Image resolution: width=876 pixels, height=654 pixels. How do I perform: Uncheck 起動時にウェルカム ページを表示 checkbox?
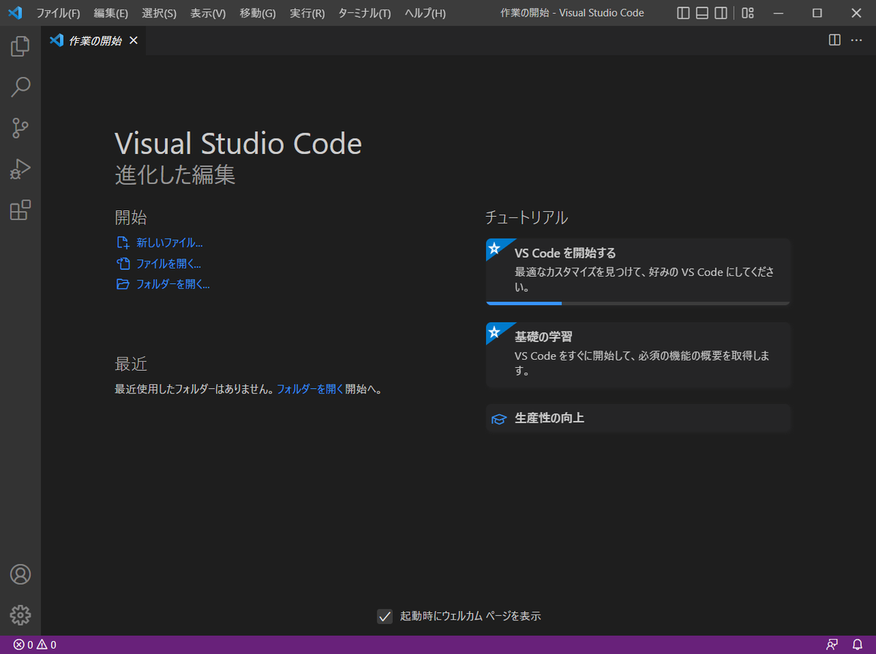[385, 616]
